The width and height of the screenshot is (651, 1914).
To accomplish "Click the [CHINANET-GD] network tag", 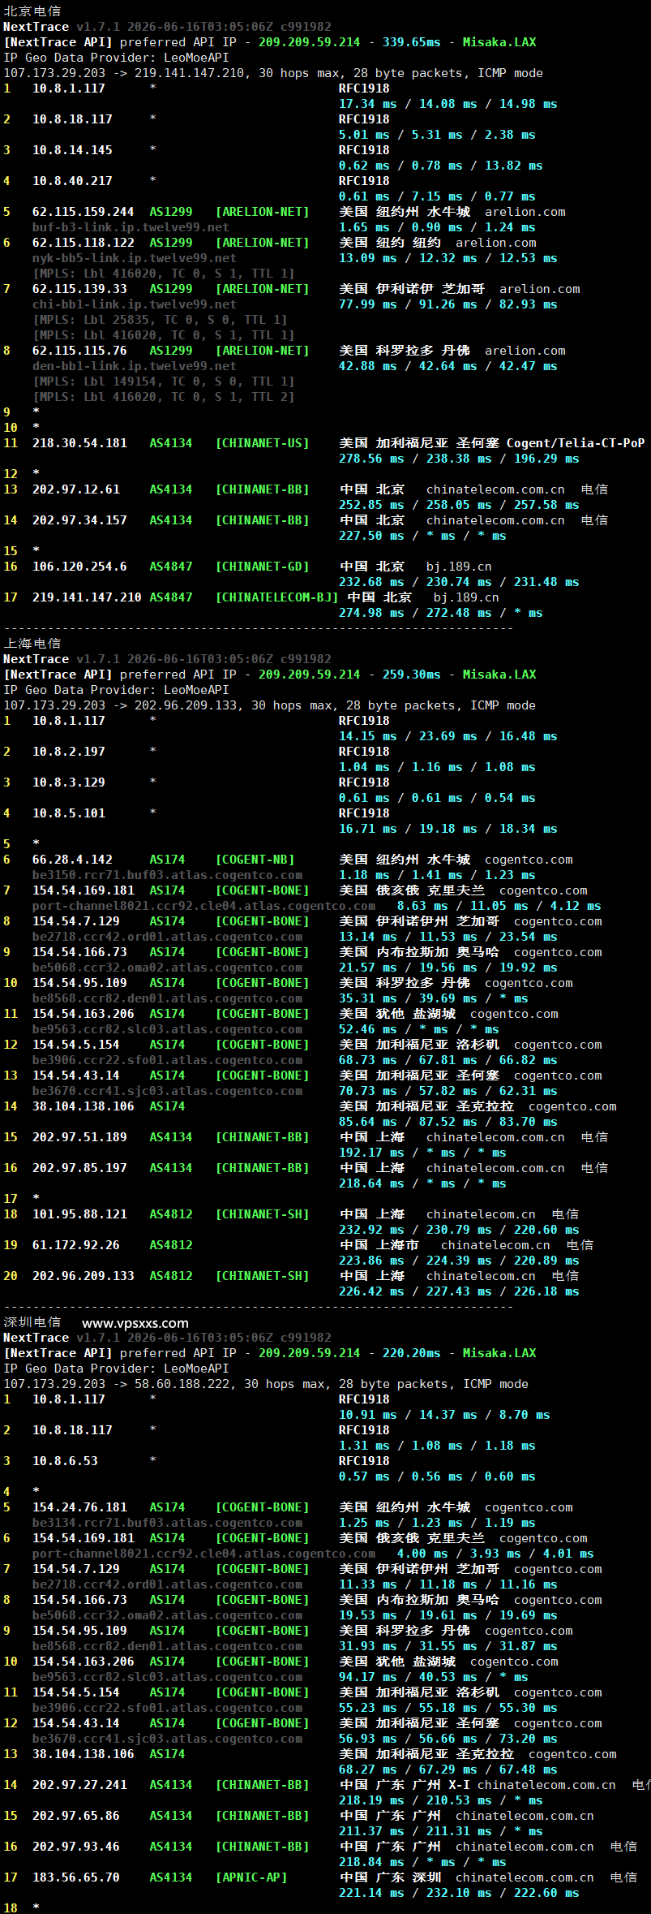I will pyautogui.click(x=262, y=566).
